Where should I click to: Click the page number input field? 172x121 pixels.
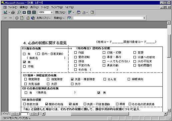(25, 114)
